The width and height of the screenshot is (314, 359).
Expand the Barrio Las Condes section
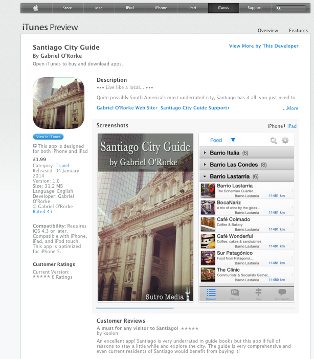[x=246, y=165]
